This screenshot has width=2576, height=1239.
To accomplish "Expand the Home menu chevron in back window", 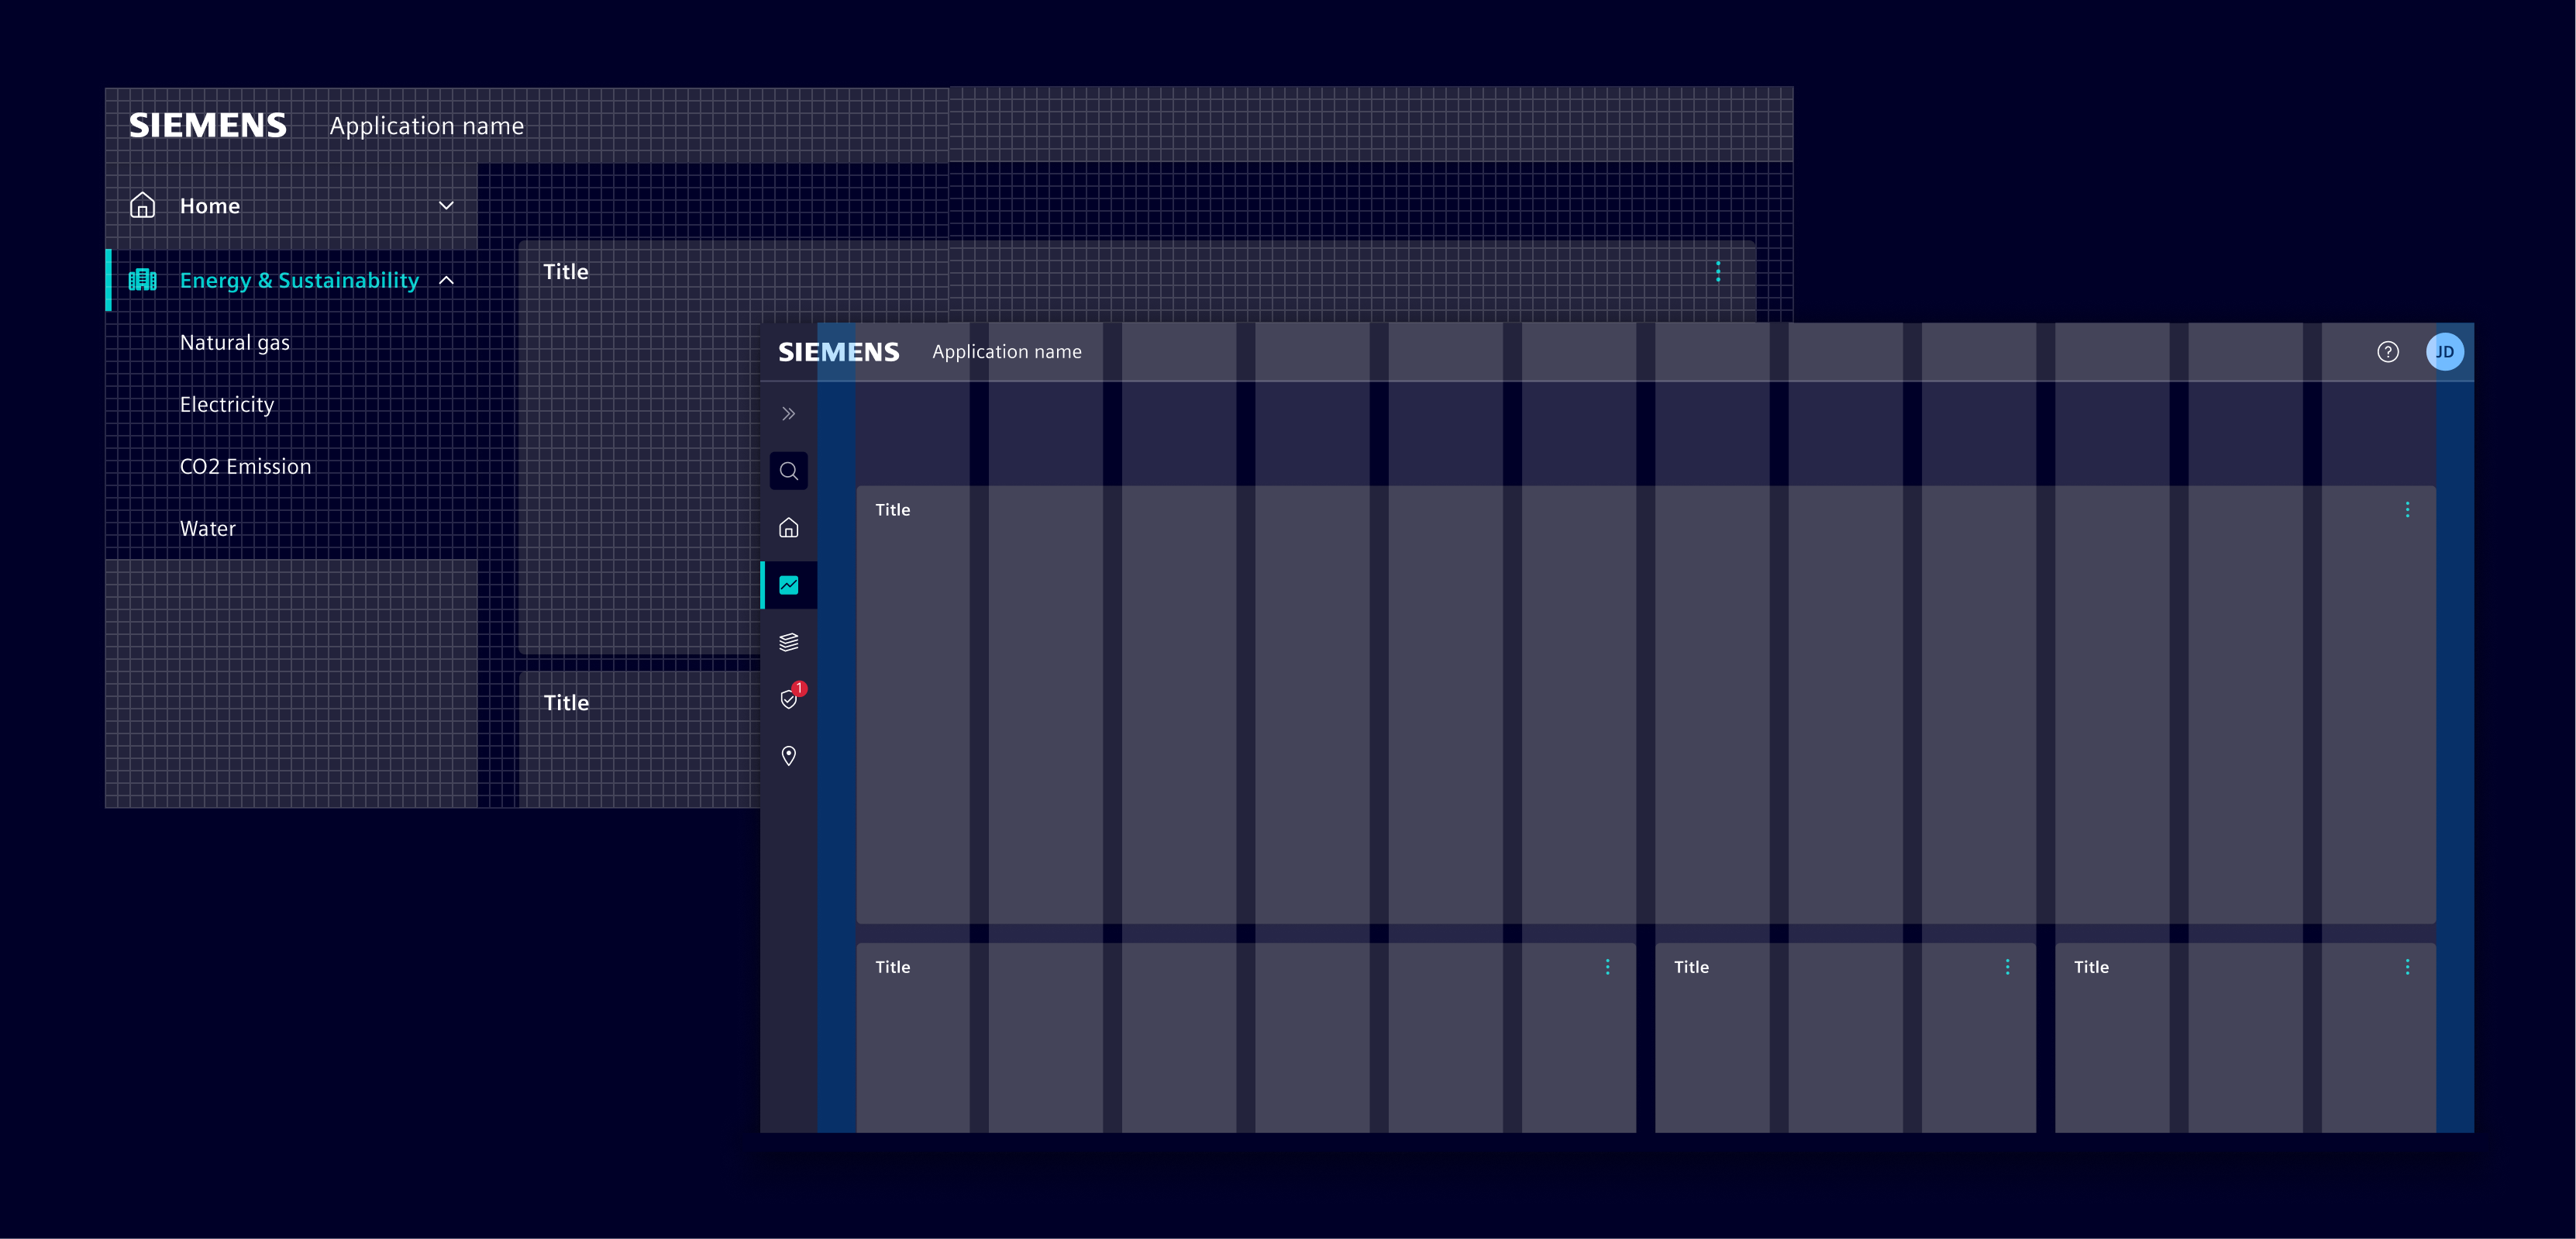I will tap(446, 205).
